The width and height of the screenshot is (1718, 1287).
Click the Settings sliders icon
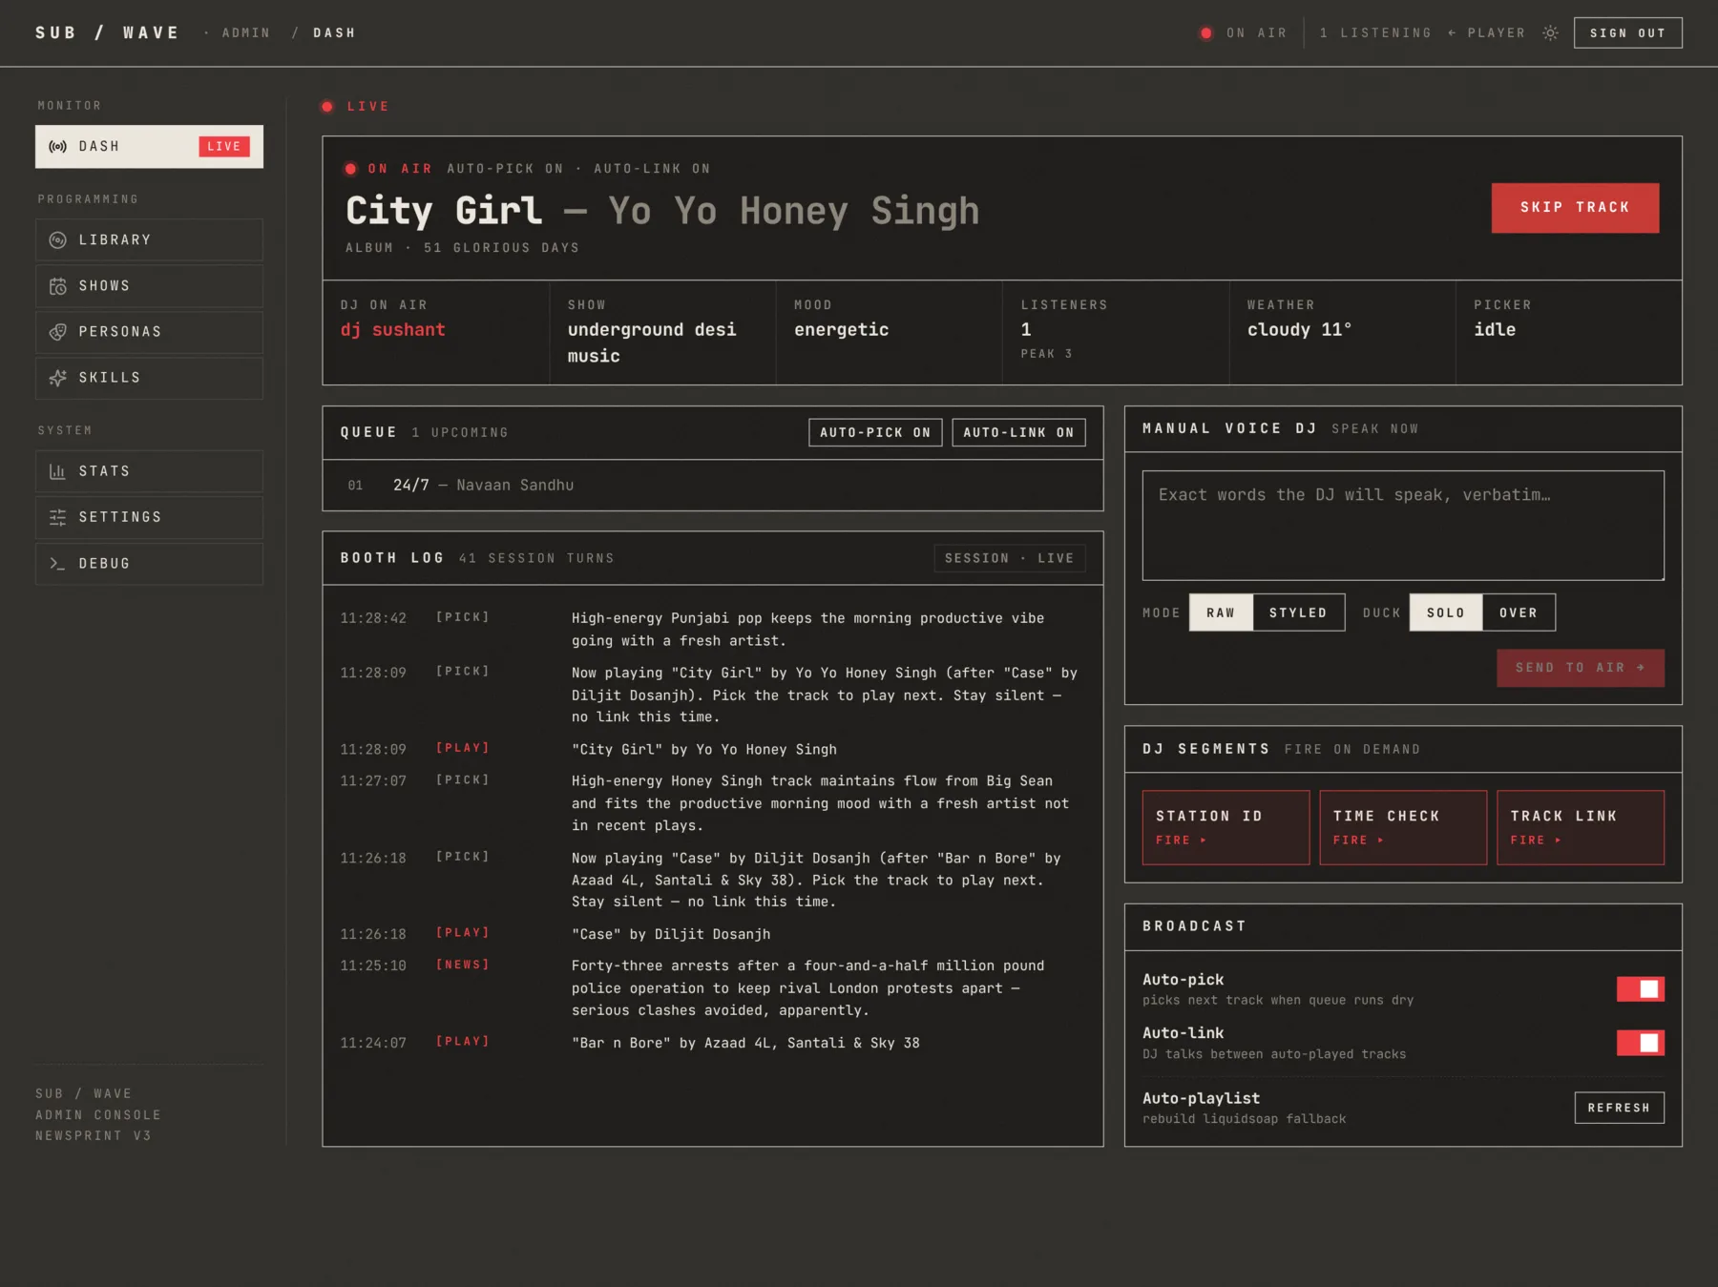point(58,517)
